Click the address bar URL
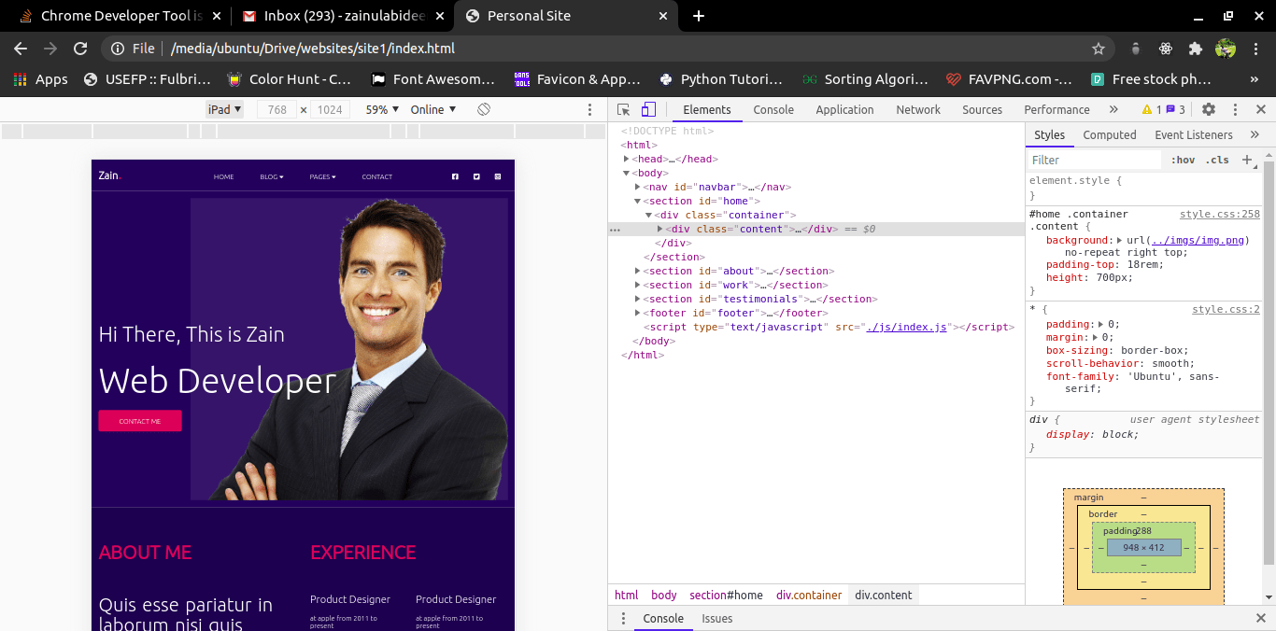This screenshot has width=1276, height=631. click(313, 49)
